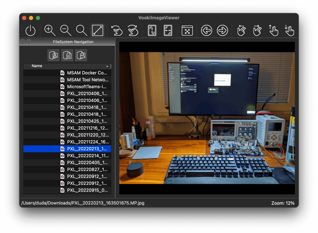The height and width of the screenshot is (233, 318).
Task: Reset zoom with the plain magnifier icon
Action: pyautogui.click(x=82, y=30)
